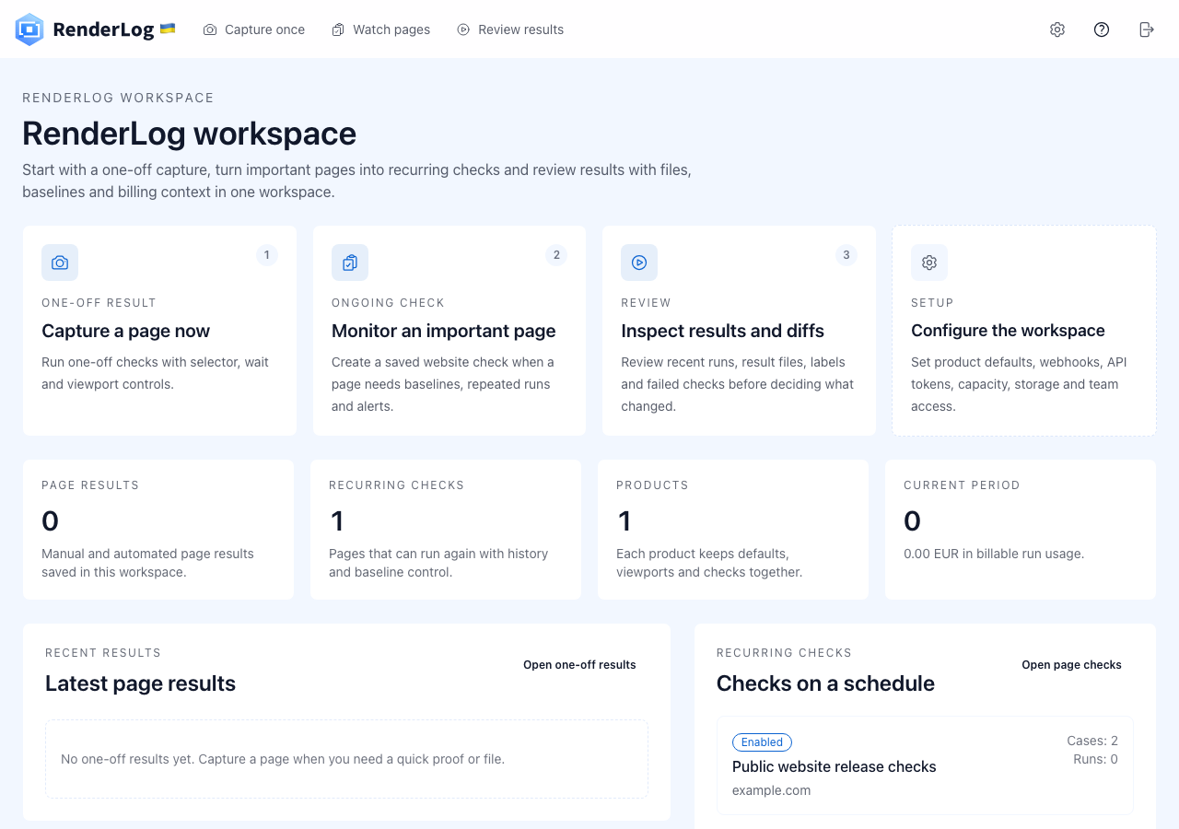Click the "0.00 EUR in billable run usage" text
Viewport: 1179px width, 829px height.
pos(994,554)
